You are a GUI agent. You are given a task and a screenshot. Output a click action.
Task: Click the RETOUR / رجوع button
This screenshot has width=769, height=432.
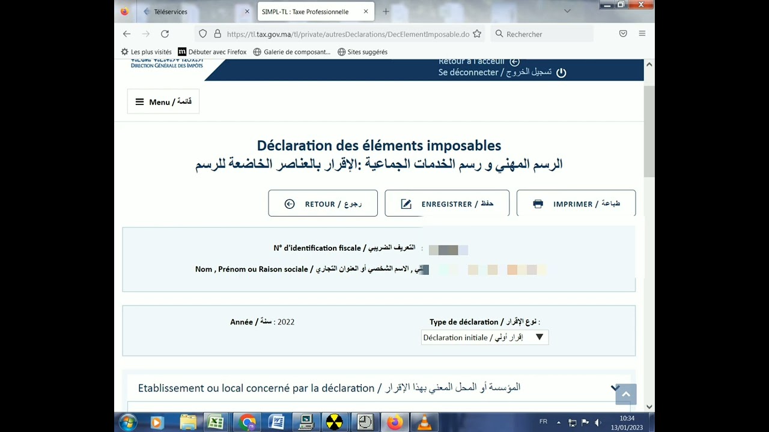pyautogui.click(x=323, y=203)
